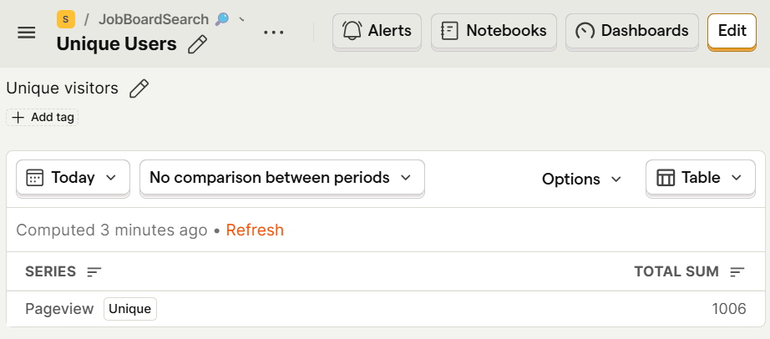Click the Refresh link
The height and width of the screenshot is (339, 770).
[255, 230]
